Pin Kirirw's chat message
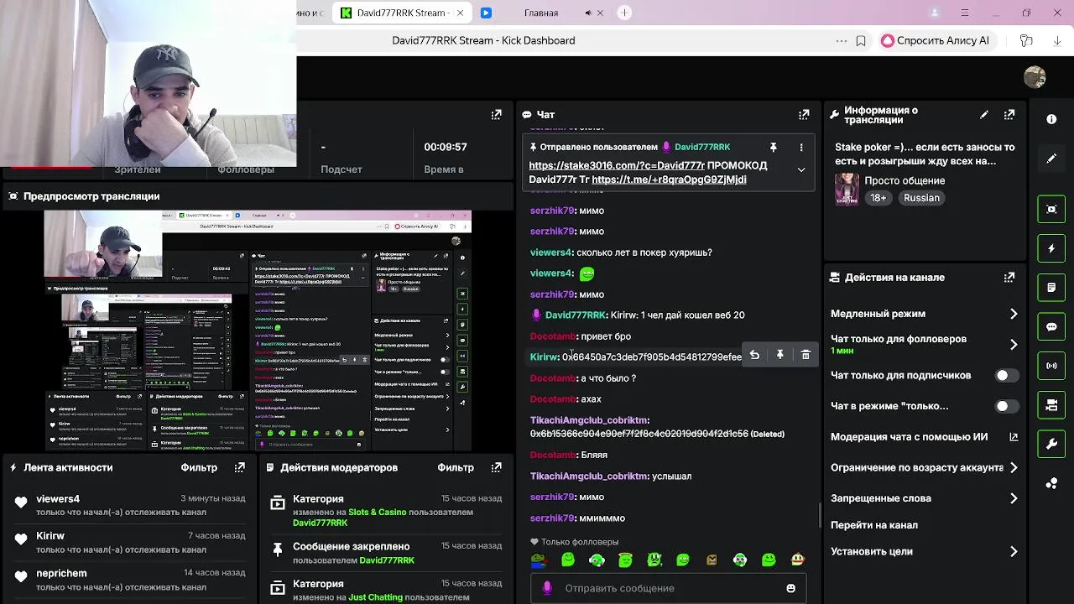This screenshot has width=1074, height=604. click(x=780, y=356)
